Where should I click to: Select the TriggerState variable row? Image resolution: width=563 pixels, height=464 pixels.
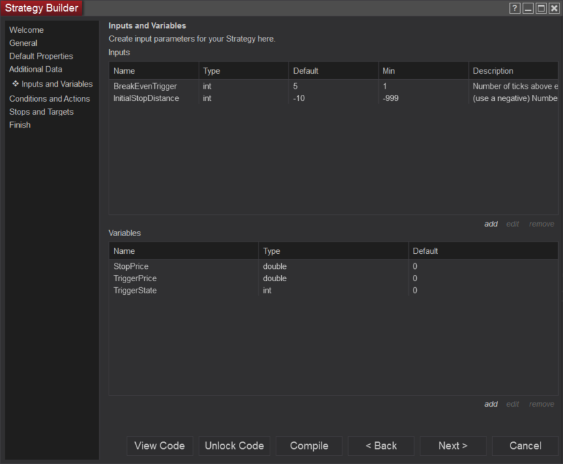point(334,290)
